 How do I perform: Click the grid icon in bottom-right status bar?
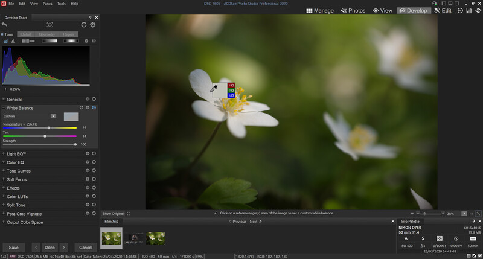pos(469,256)
